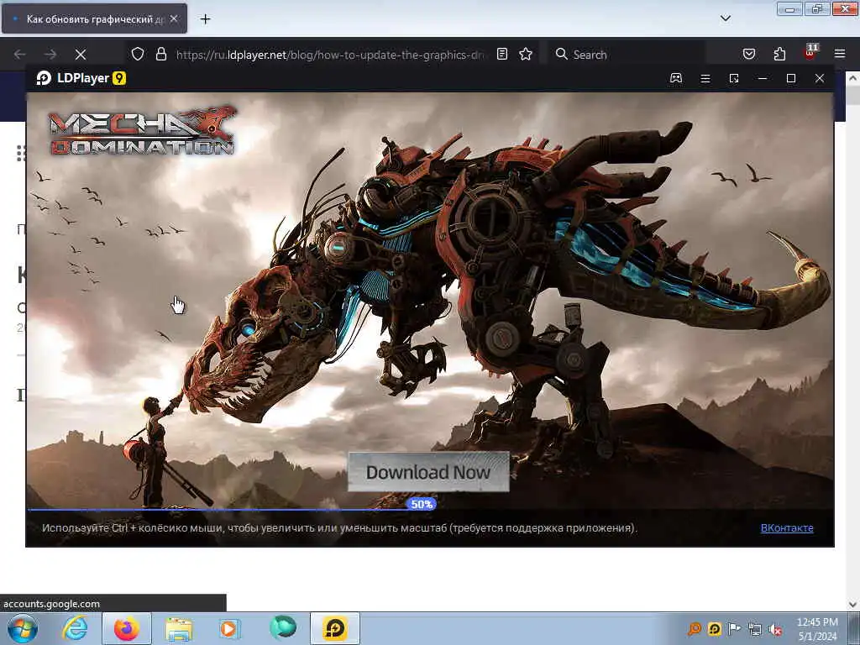Click the Download Now button
860x645 pixels.
pos(428,472)
